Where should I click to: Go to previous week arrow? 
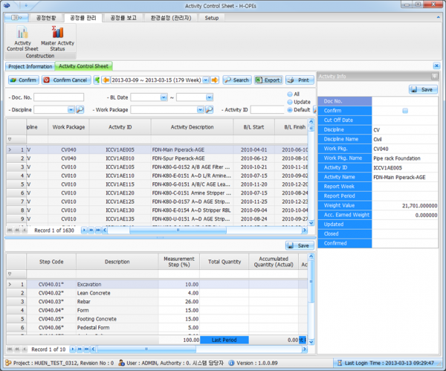[106, 80]
